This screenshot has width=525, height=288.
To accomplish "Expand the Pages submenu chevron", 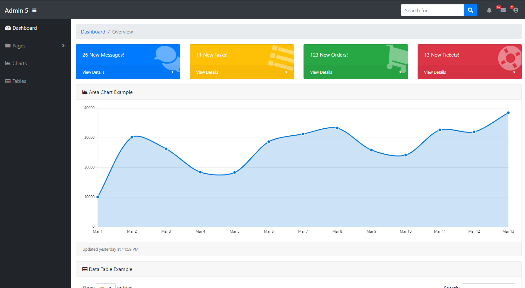I will click(63, 46).
